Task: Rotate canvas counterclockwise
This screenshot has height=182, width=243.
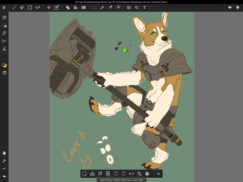Action: pos(116,174)
